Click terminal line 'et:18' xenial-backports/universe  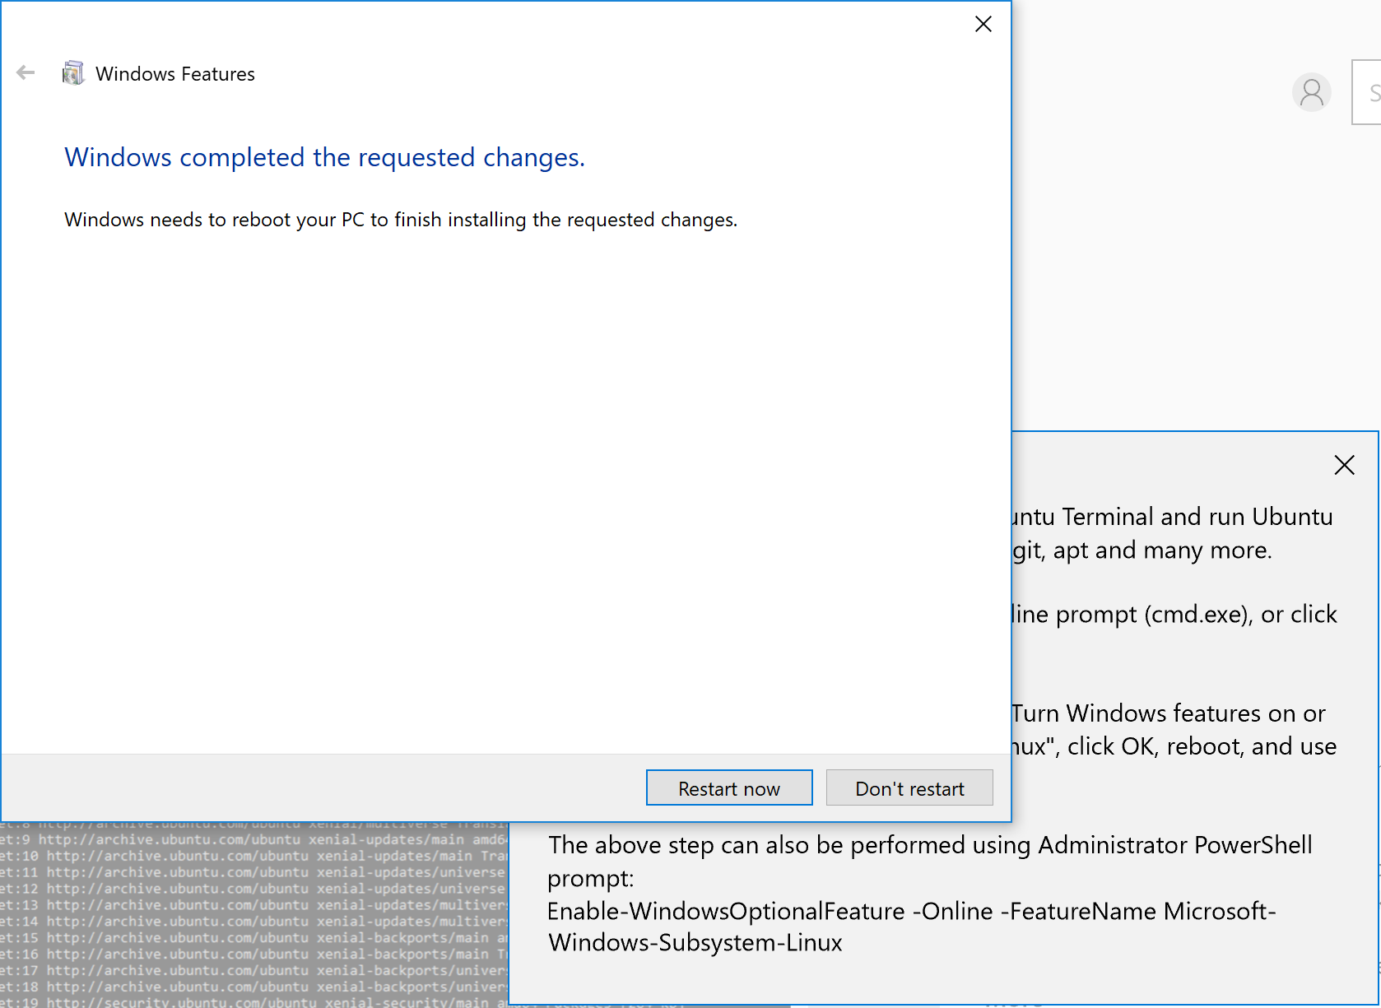tap(254, 987)
